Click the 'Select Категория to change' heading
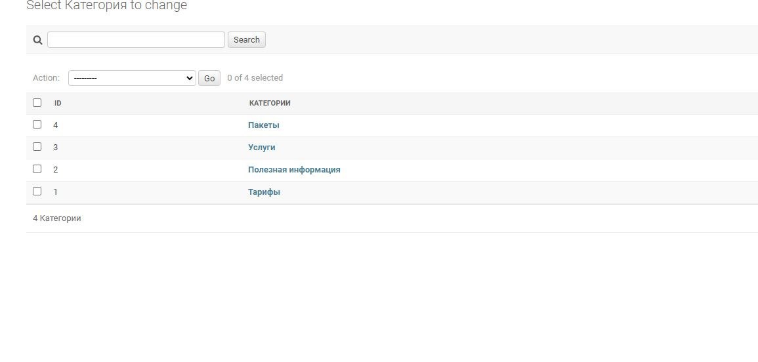Viewport: 758px width, 362px height. [x=106, y=6]
